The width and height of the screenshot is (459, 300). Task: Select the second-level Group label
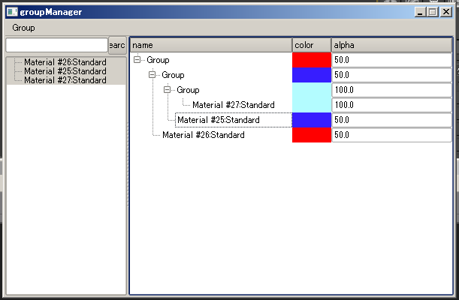click(x=173, y=75)
